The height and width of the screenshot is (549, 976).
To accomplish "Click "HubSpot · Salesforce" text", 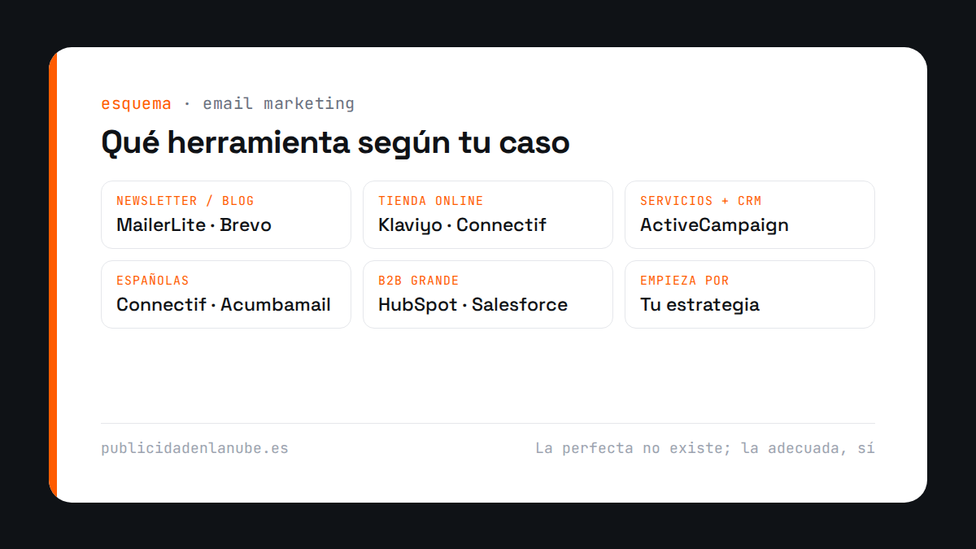I will (473, 305).
